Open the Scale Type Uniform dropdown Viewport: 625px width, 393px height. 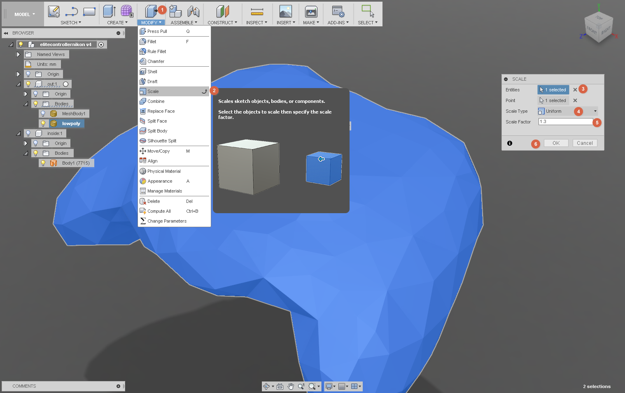pos(567,111)
